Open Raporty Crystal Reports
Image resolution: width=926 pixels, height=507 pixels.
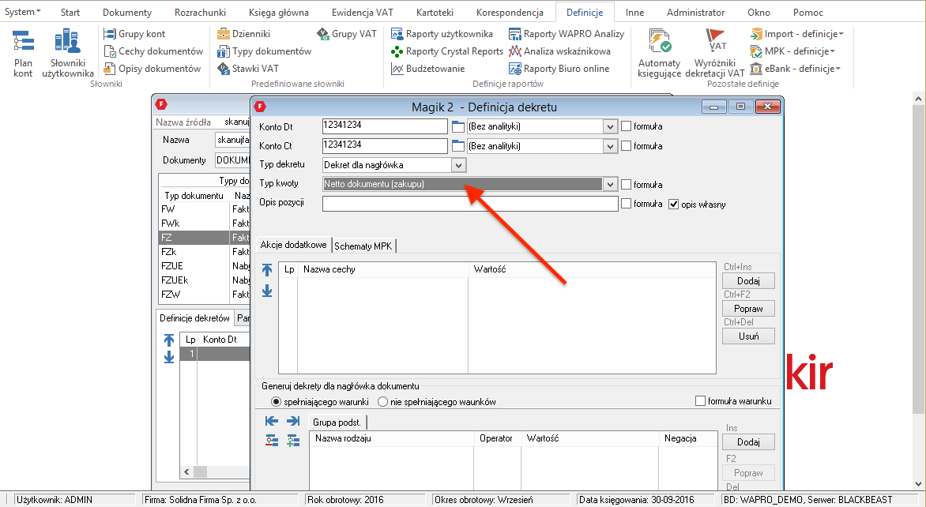(x=447, y=51)
